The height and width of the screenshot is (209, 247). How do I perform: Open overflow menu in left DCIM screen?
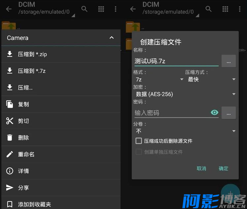click(x=116, y=9)
